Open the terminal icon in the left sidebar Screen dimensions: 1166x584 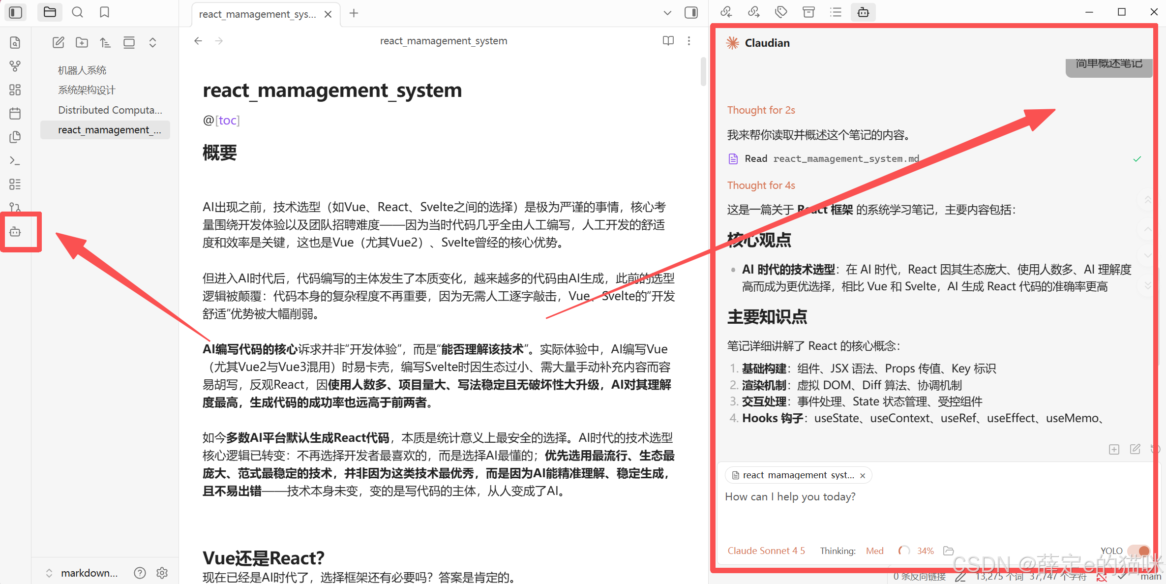[15, 160]
